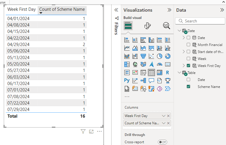
Task: Open More options on table visual
Action: (99, 131)
